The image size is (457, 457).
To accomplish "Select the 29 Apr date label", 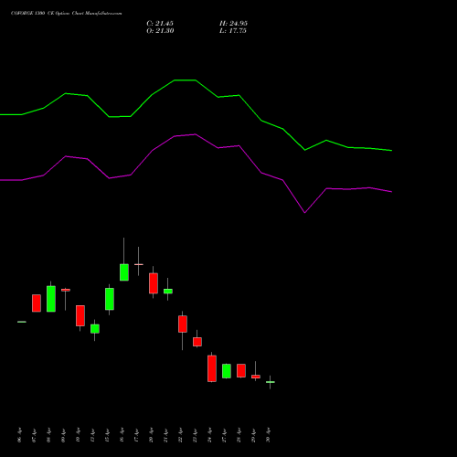I will (x=253, y=435).
